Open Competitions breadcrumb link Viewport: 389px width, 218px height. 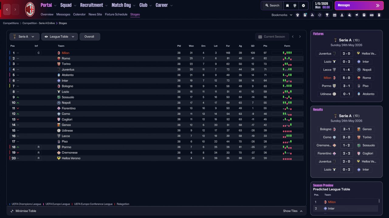click(11, 23)
